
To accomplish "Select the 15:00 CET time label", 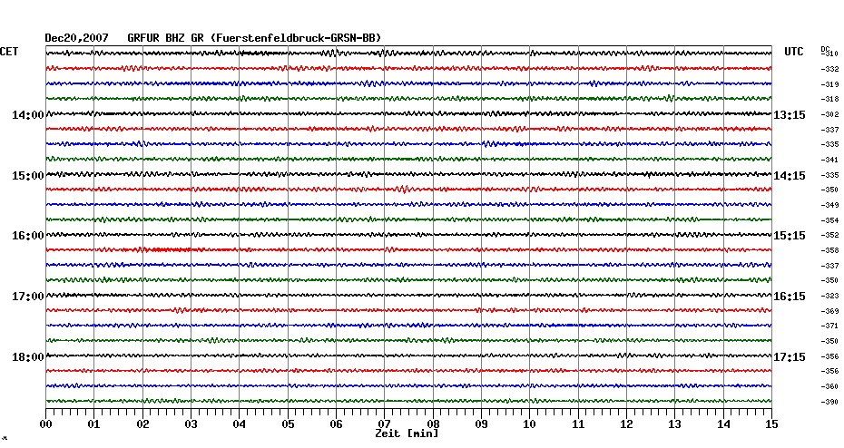I will tap(28, 176).
